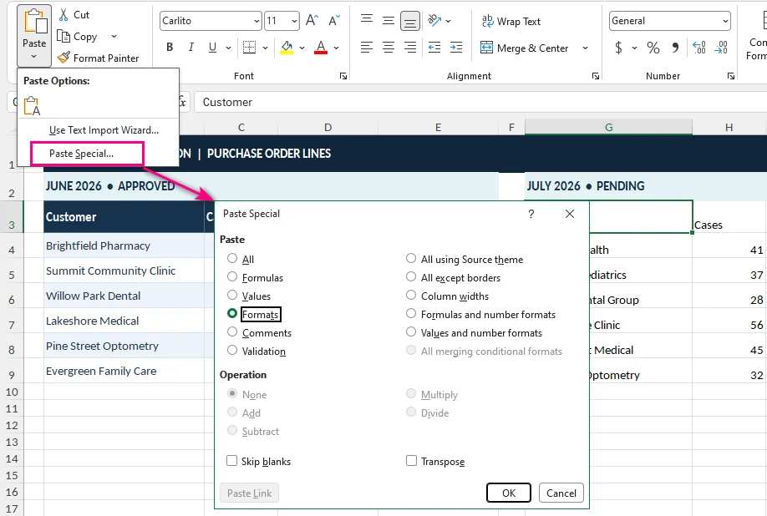Open Font dialog launcher
Screen dimensions: 767x516
point(343,76)
